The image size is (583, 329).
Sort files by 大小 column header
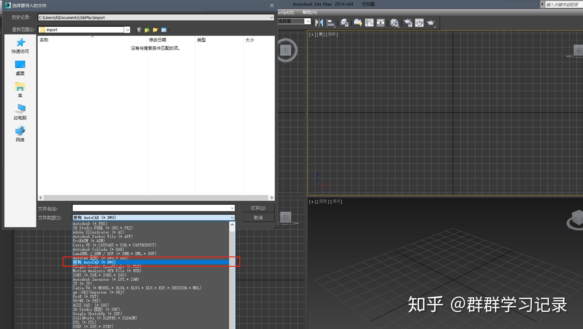pyautogui.click(x=259, y=40)
